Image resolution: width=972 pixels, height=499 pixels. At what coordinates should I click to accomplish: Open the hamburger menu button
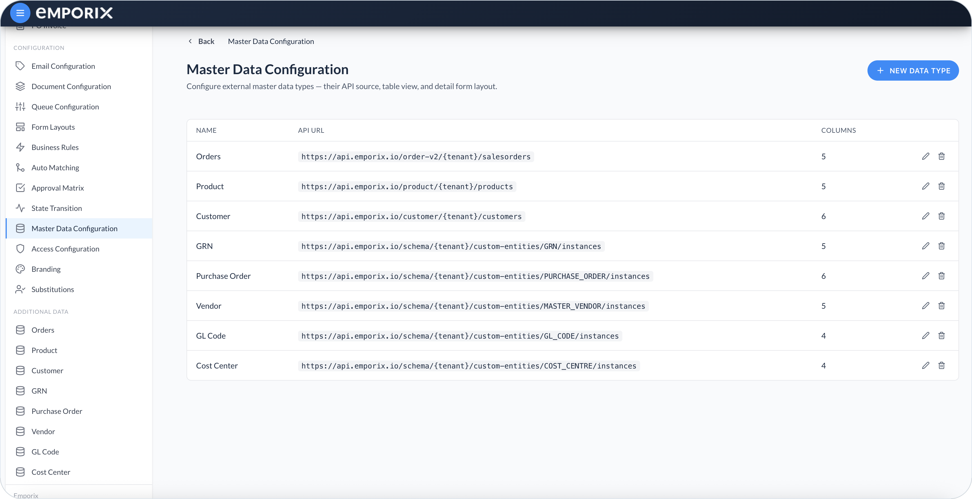point(20,13)
